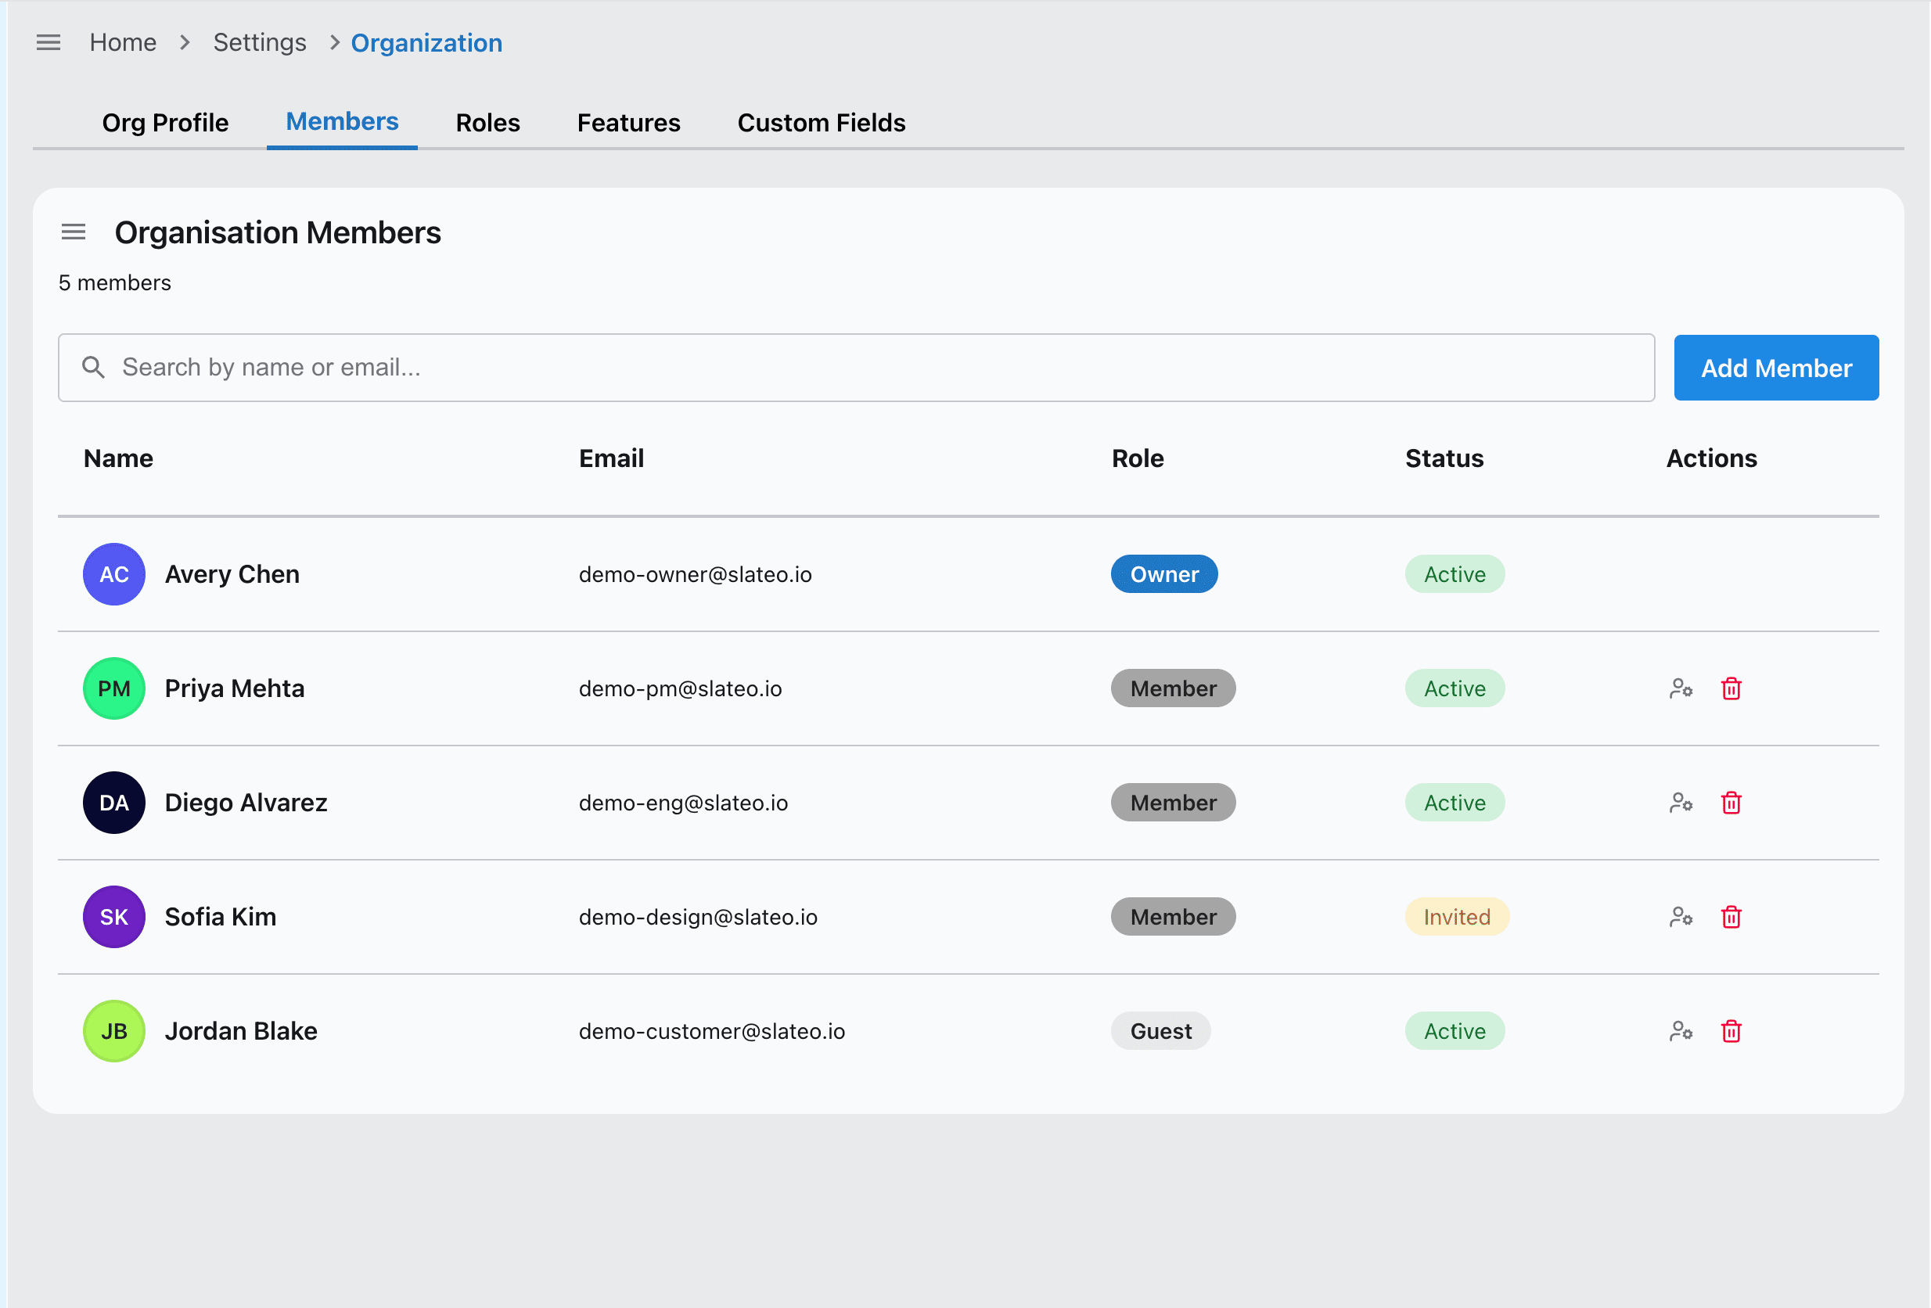Click the PM avatar for Priya Mehta
The image size is (1931, 1308).
click(x=113, y=689)
